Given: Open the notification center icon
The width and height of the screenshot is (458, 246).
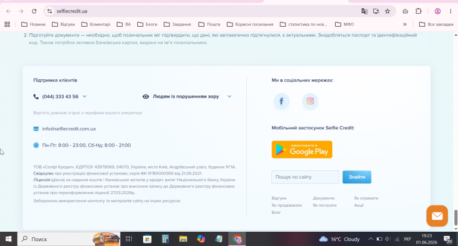Looking at the screenshot, I should (448, 239).
